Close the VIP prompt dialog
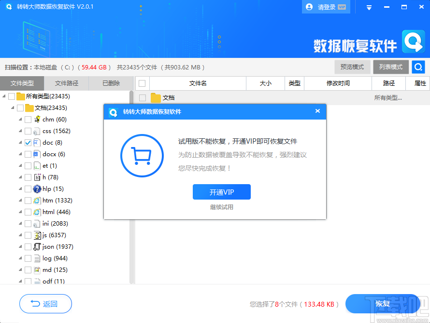 [x=317, y=111]
